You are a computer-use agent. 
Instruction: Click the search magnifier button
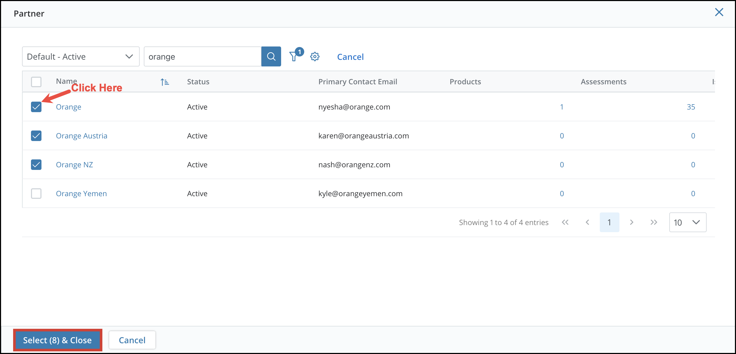pos(271,57)
